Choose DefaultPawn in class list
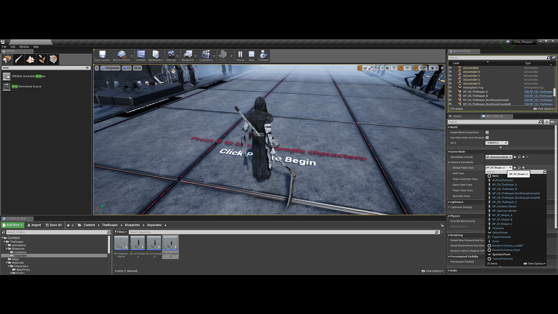This screenshot has height=314, width=558. tap(500, 233)
